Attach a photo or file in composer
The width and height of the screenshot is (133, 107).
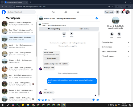(43, 100)
